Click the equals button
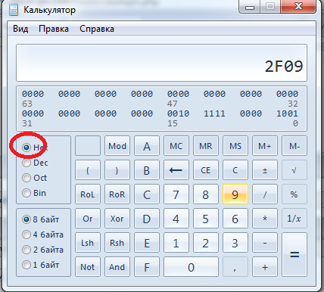Image resolution: width=324 pixels, height=292 pixels. [x=294, y=255]
